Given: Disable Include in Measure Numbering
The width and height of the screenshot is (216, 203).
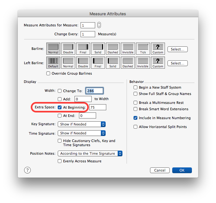Looking at the screenshot, I should tap(136, 118).
